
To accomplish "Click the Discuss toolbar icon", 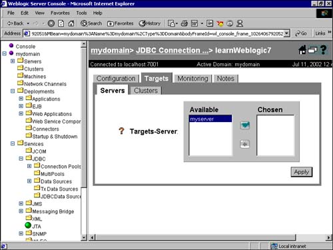I will [210, 23].
